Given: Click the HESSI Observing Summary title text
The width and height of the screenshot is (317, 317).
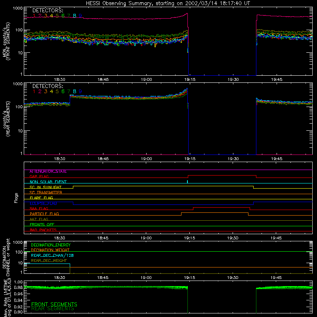Looking at the screenshot, I should point(168,4).
